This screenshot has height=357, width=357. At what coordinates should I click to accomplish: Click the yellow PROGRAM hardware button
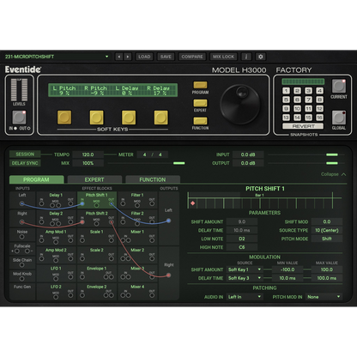200,85
